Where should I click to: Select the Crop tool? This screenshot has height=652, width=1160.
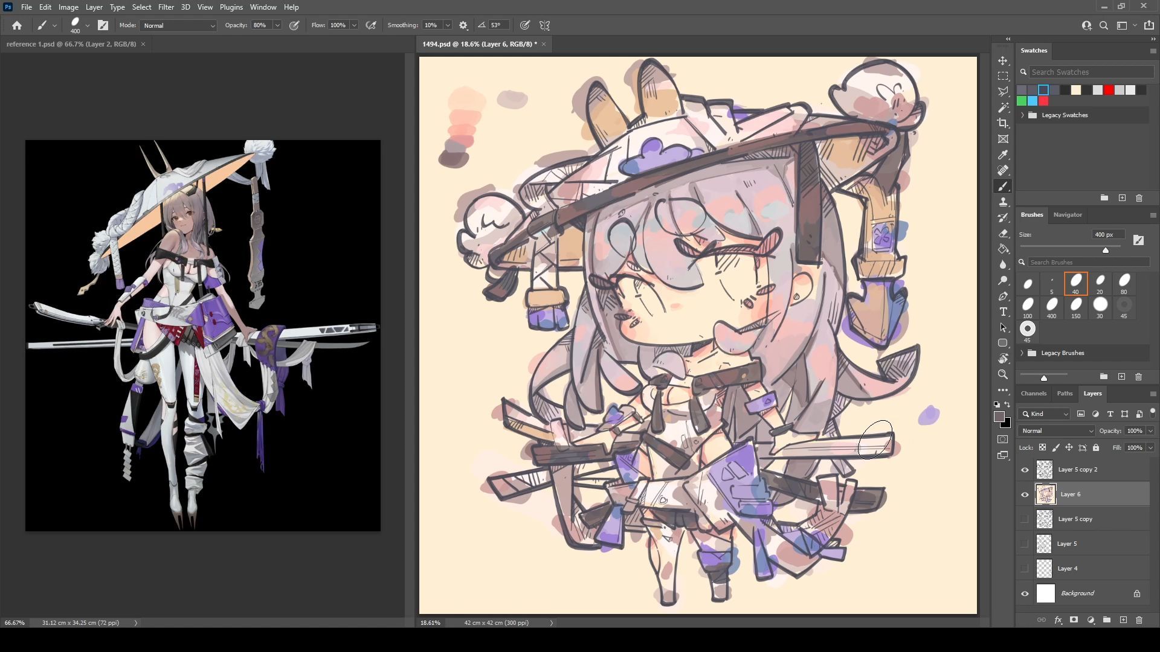[x=1003, y=123]
